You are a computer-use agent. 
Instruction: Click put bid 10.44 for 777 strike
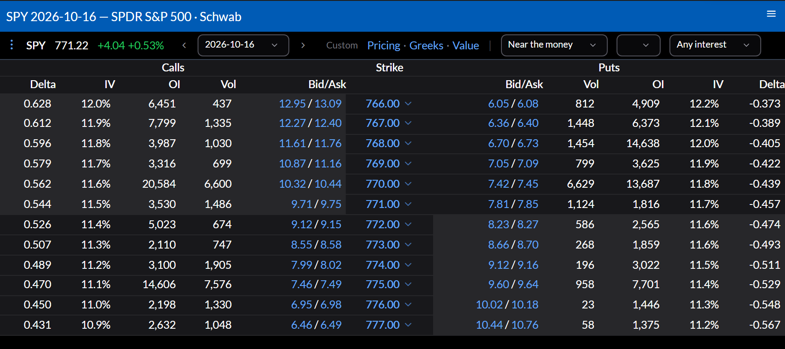coord(489,325)
